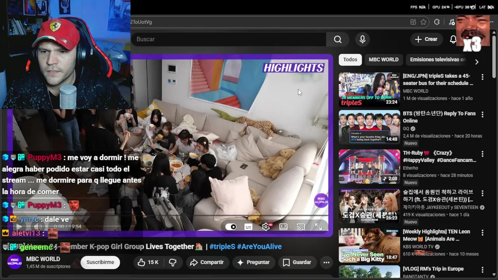The height and width of the screenshot is (280, 498).
Task: Open the Such a Big Kitty thumbnail
Action: (x=369, y=245)
